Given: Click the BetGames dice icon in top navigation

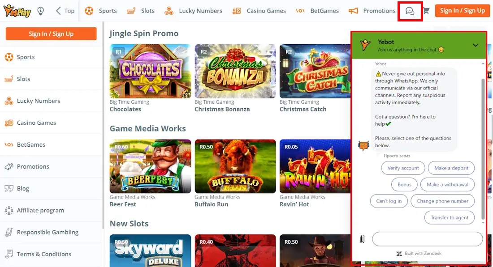Looking at the screenshot, I should [300, 10].
